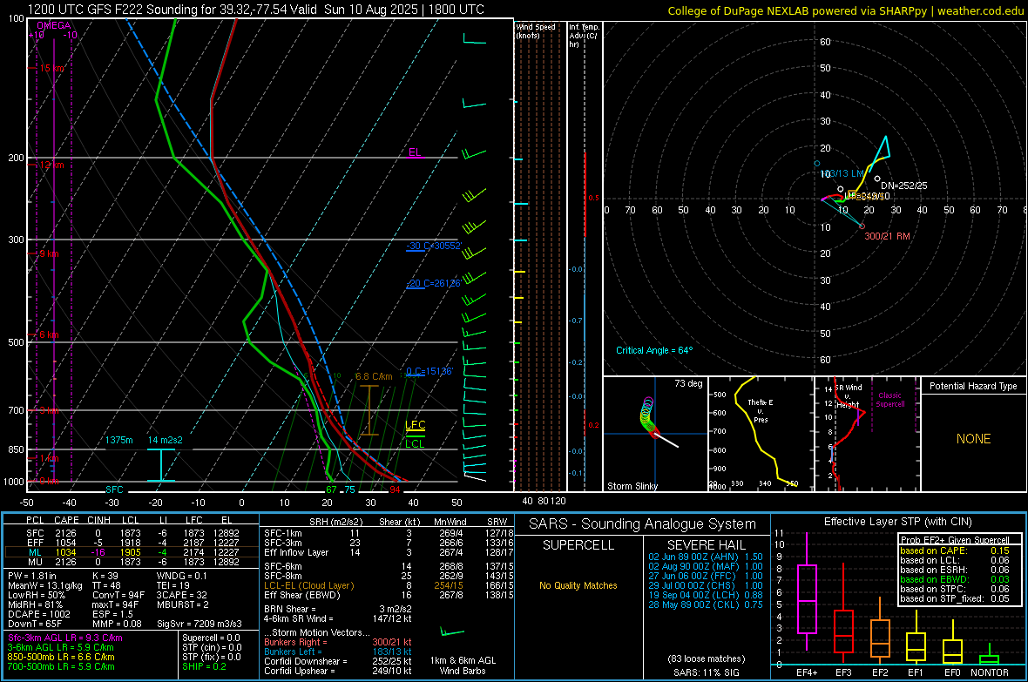The height and width of the screenshot is (682, 1028).
Task: Click the Classic Supercell label
Action: pyautogui.click(x=890, y=400)
